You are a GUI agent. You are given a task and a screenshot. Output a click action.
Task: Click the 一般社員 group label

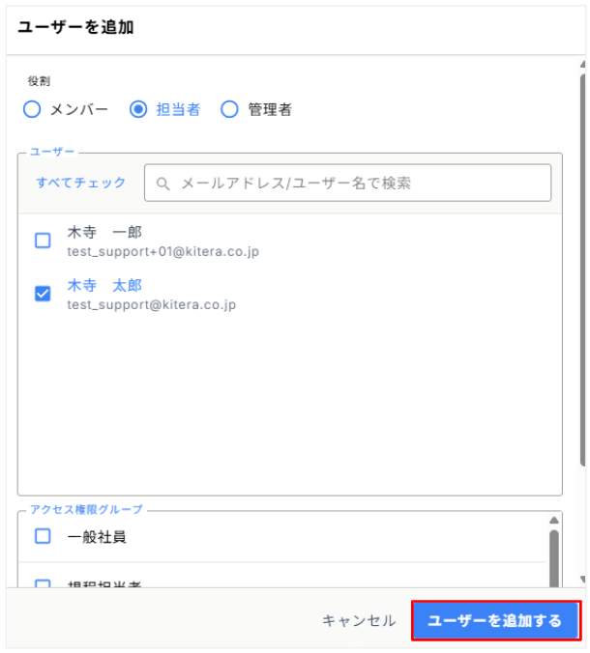tap(97, 536)
